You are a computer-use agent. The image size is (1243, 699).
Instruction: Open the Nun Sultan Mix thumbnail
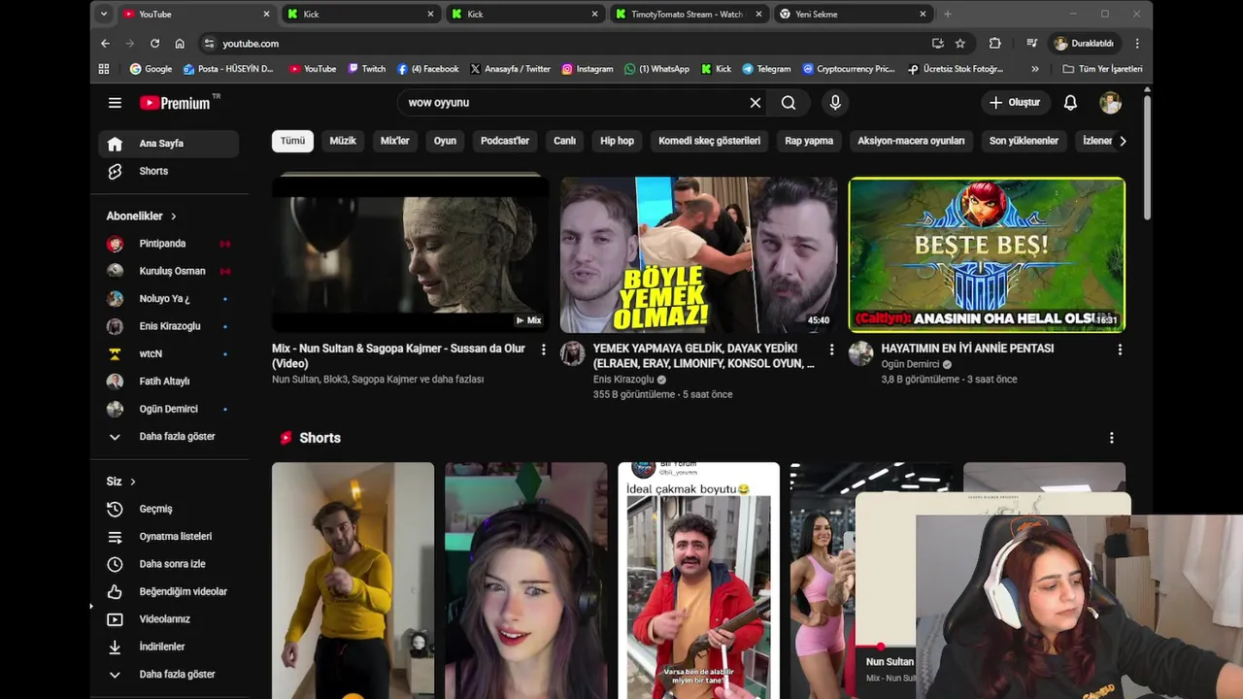tap(410, 254)
